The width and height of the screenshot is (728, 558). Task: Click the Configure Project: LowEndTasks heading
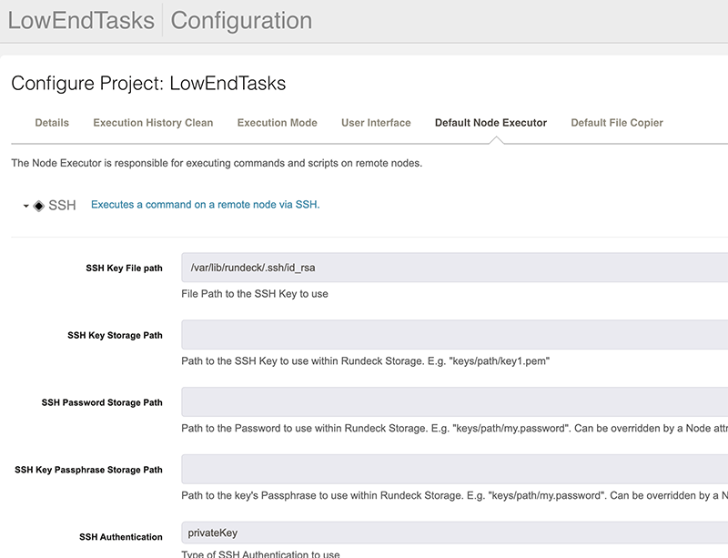tap(148, 84)
